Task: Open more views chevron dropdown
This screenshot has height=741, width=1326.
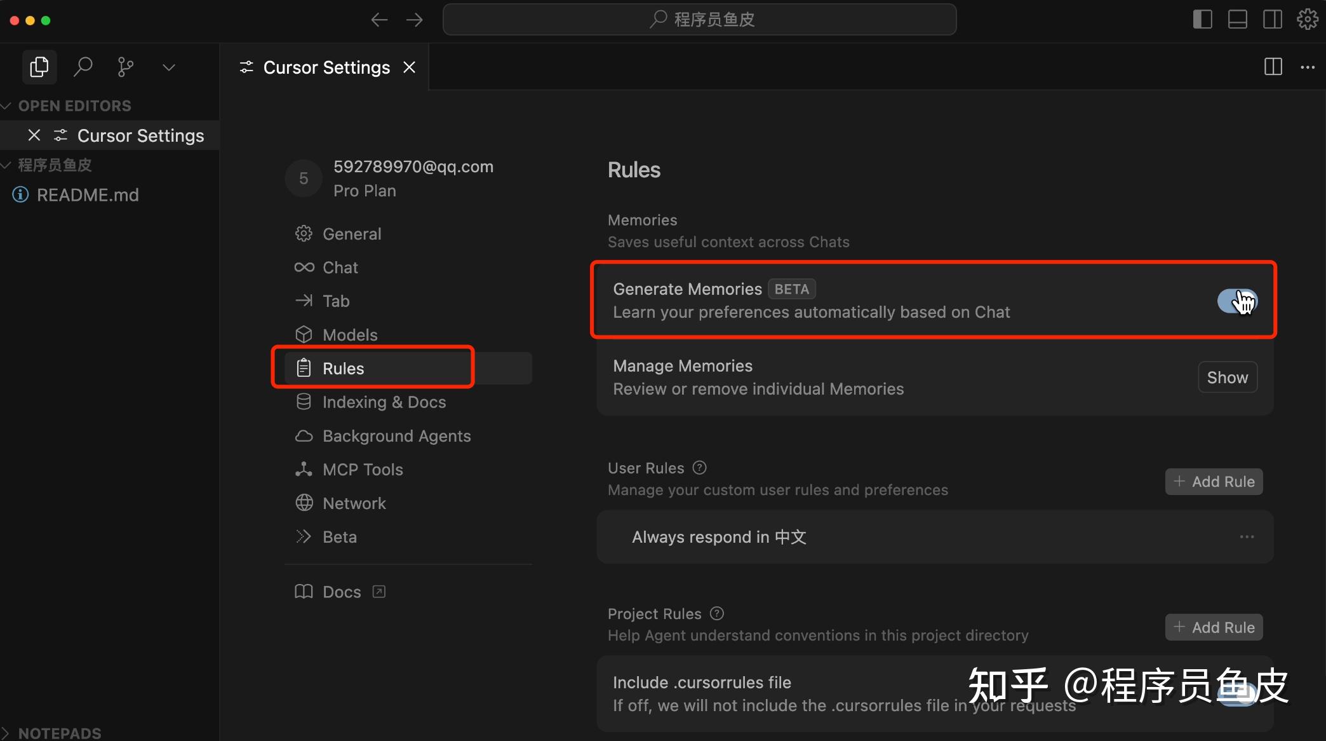Action: click(168, 67)
